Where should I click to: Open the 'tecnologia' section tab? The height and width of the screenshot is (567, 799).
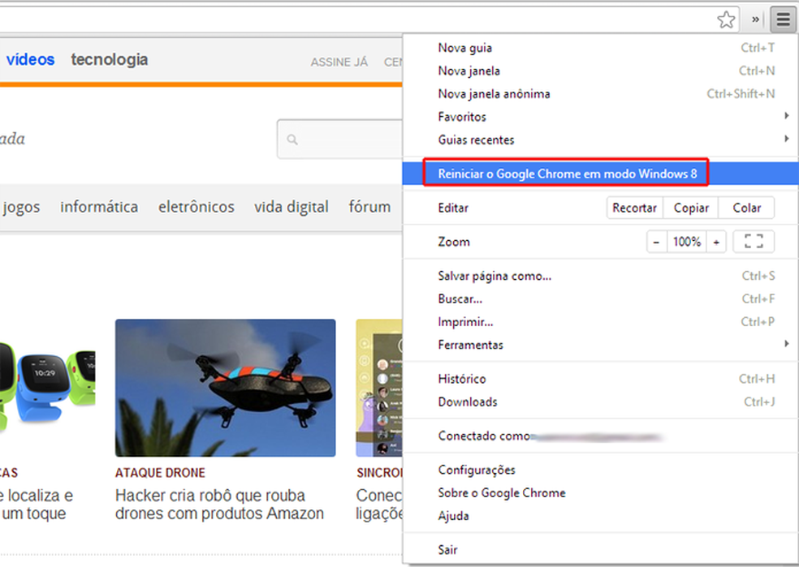(x=109, y=58)
